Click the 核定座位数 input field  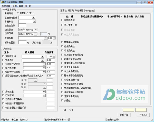pyautogui.click(x=22, y=25)
